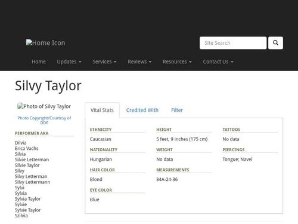Click the TATTOOS label

click(x=231, y=130)
